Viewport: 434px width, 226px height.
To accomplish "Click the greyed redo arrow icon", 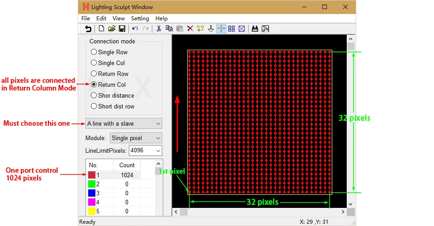I will coord(146,29).
